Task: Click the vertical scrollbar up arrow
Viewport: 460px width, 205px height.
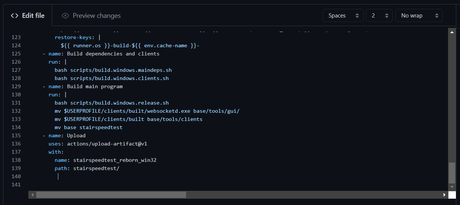Action: (452, 32)
